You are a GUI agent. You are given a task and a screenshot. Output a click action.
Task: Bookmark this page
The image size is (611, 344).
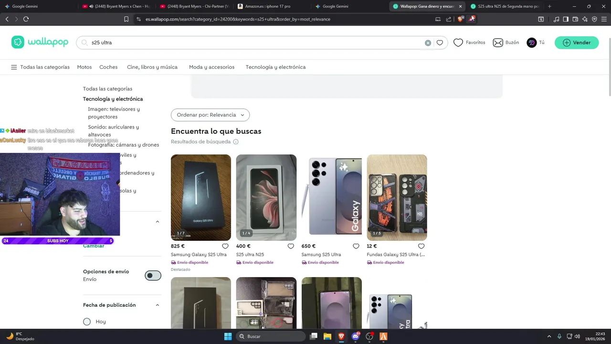(126, 19)
